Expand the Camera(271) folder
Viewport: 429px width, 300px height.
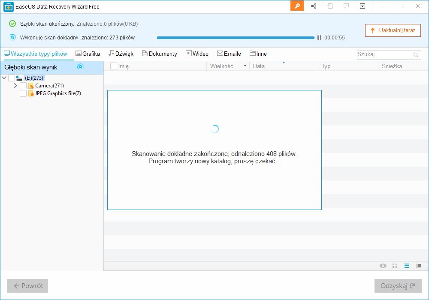click(15, 86)
